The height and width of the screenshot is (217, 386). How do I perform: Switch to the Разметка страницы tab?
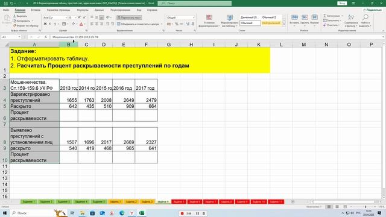[59, 10]
